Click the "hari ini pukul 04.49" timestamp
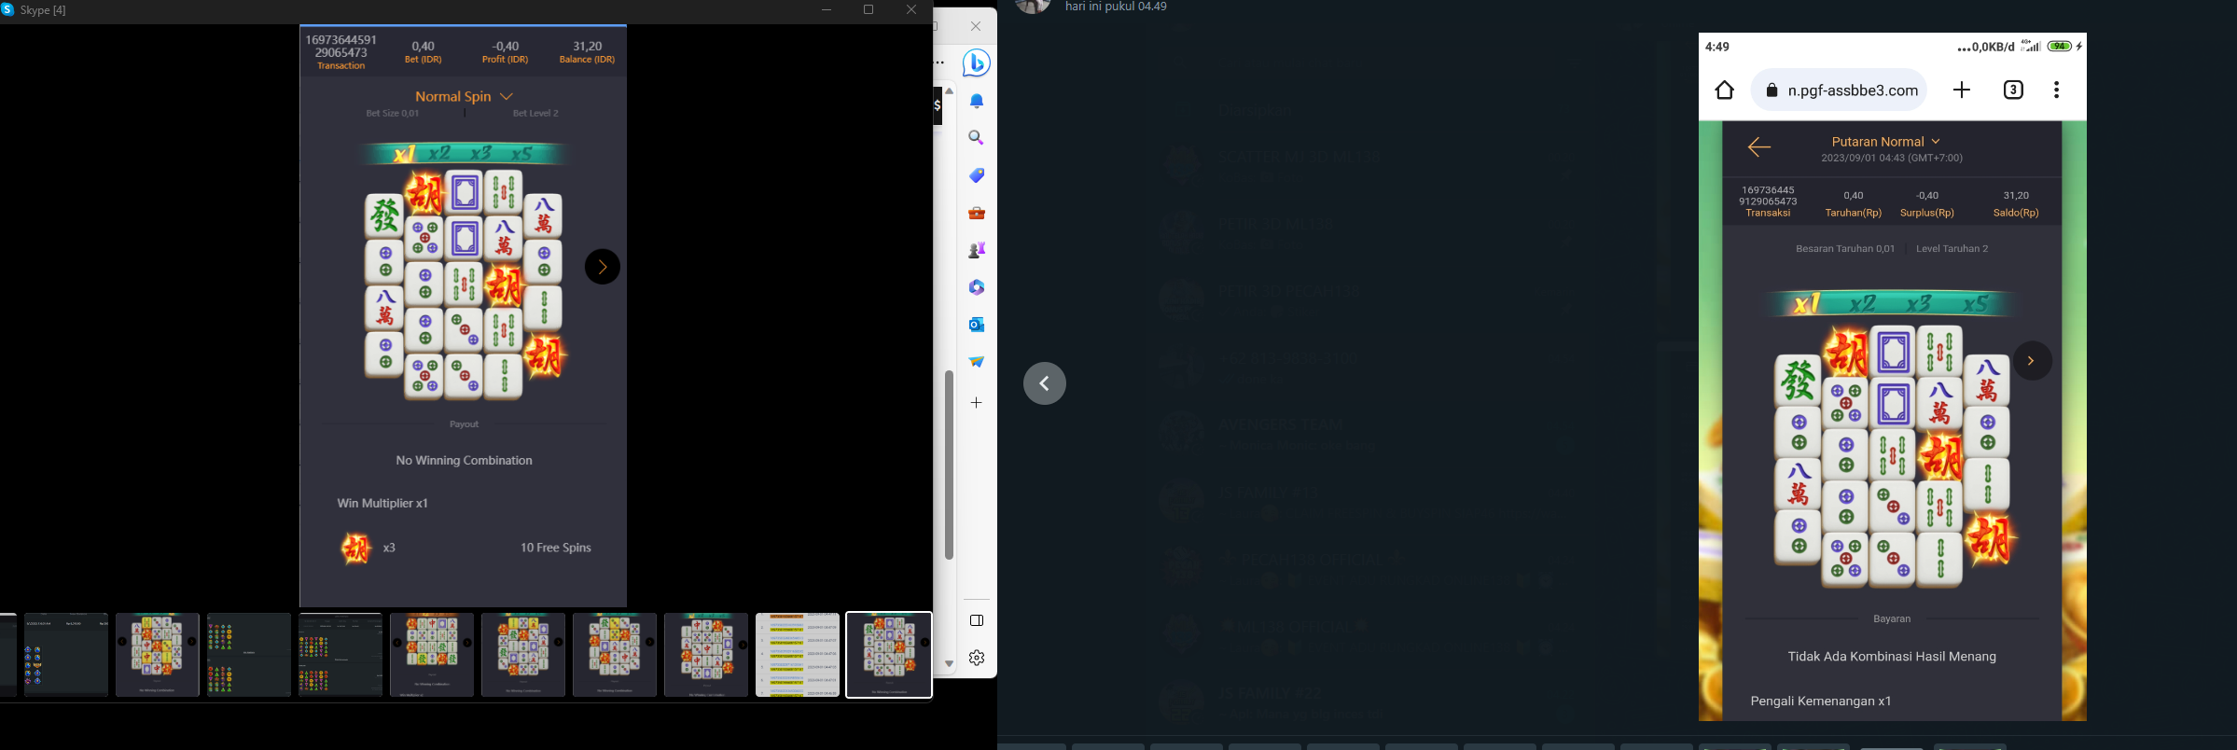Screen dimensions: 2237x750 click(x=1116, y=7)
